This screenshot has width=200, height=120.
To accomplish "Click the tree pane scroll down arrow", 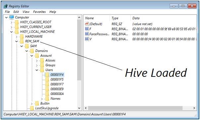I will pos(79,108).
